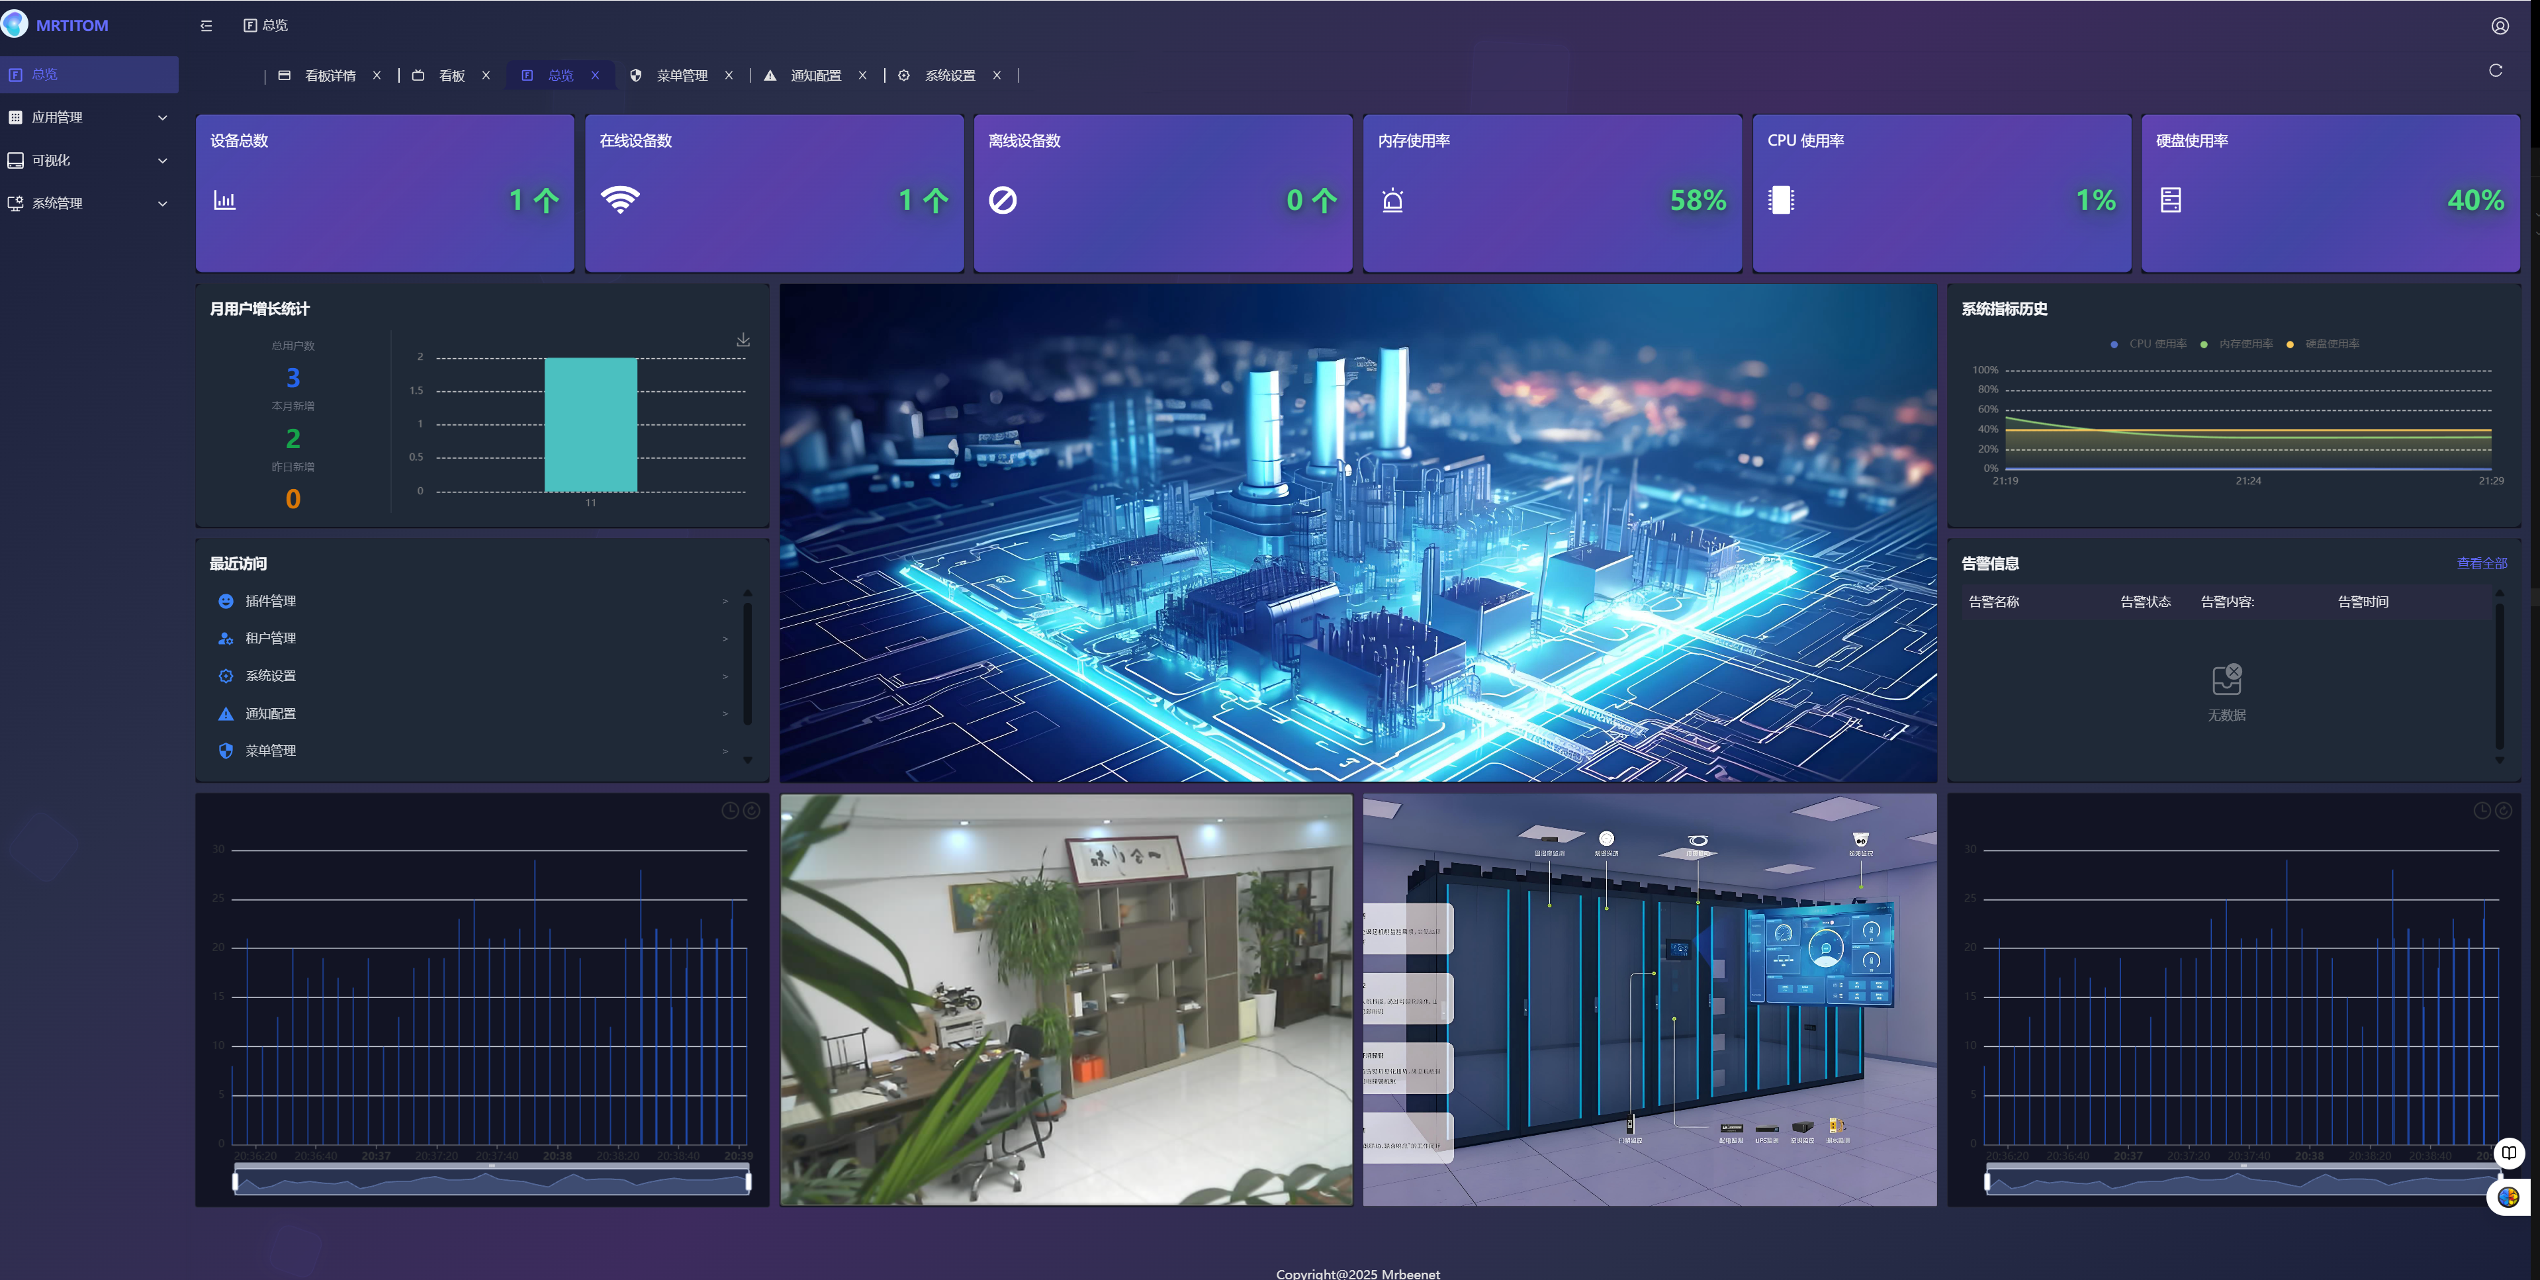Screen dimensions: 2540x1280
Task: Click the left chart's time range slider
Action: coord(491,1179)
